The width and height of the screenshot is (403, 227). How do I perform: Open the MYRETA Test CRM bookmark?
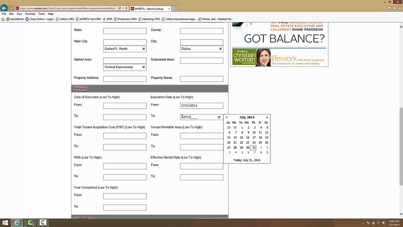click(88, 19)
